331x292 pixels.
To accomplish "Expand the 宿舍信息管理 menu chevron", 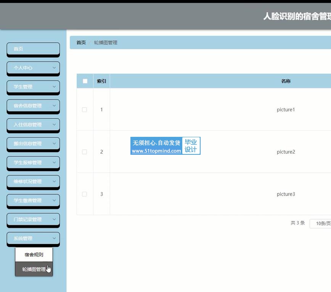I will [54, 106].
